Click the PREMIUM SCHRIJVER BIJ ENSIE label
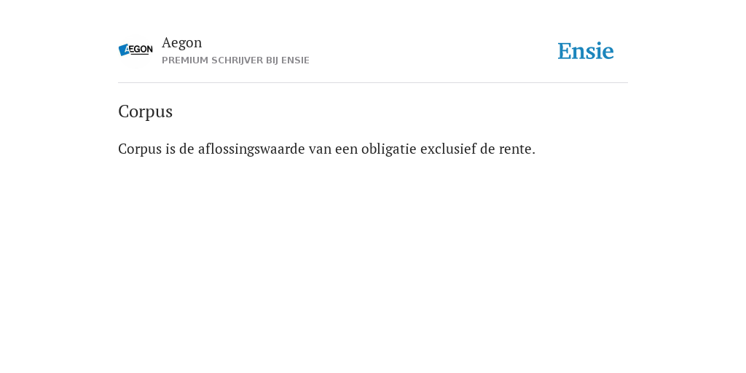Screen dimensions: 746x373 pyautogui.click(x=235, y=60)
